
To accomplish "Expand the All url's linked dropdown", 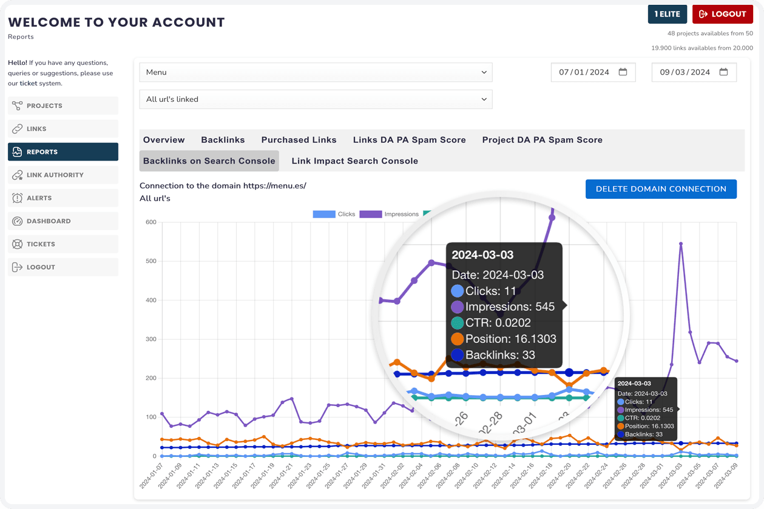I will coord(316,99).
